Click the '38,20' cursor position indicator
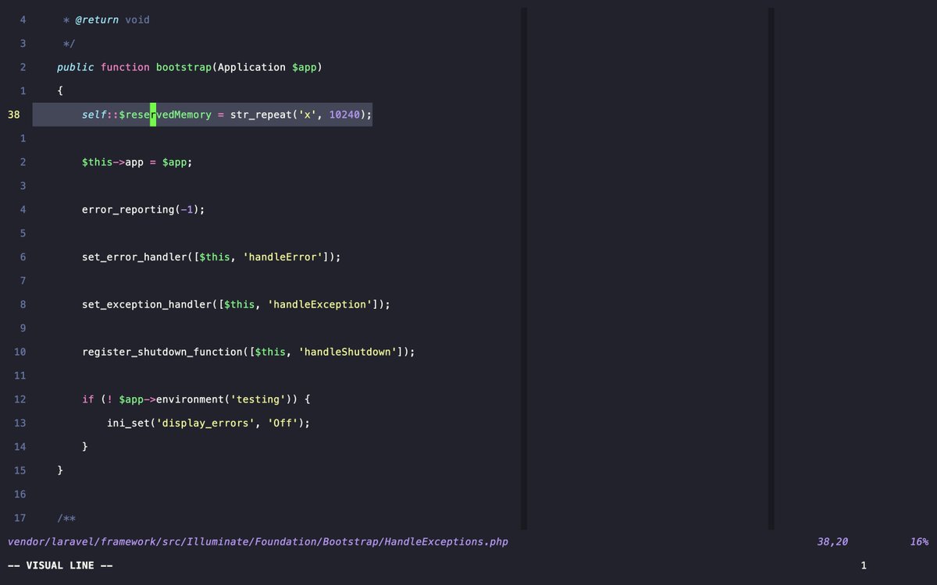 [832, 541]
